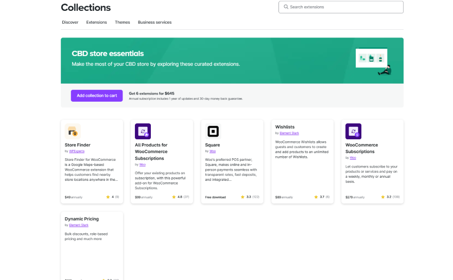Image resolution: width=453 pixels, height=280 pixels.
Task: Open the All Products for WooCommerce Subscriptions icon
Action: (143, 132)
